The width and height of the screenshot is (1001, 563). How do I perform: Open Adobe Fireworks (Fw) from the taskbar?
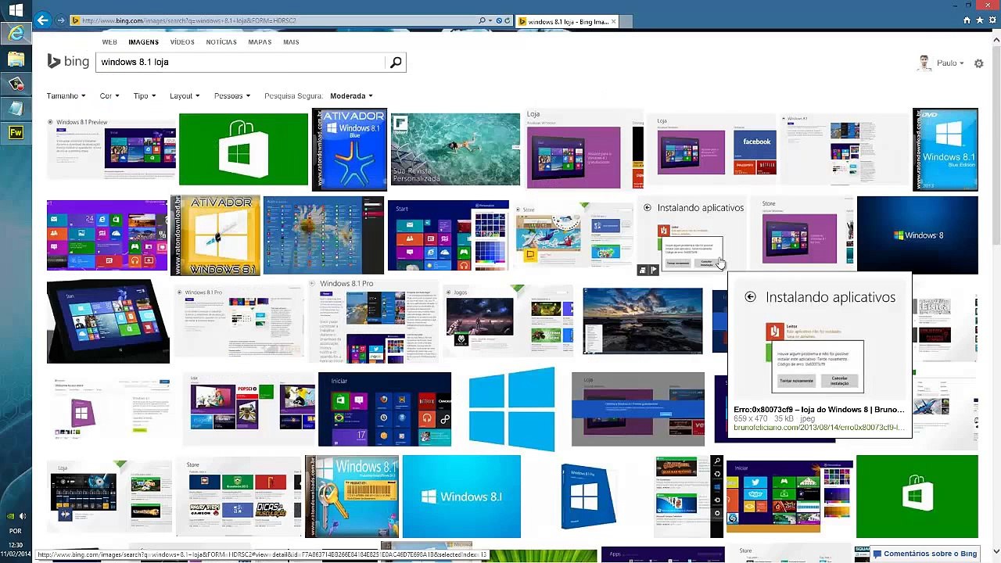click(x=16, y=133)
